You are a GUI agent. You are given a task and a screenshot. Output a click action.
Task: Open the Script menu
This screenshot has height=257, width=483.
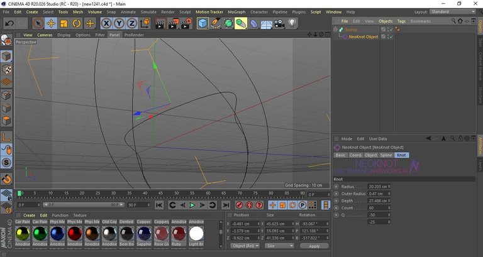tap(316, 12)
